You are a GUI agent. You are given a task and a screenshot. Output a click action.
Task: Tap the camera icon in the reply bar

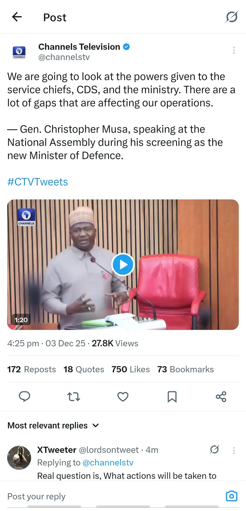coord(231,496)
